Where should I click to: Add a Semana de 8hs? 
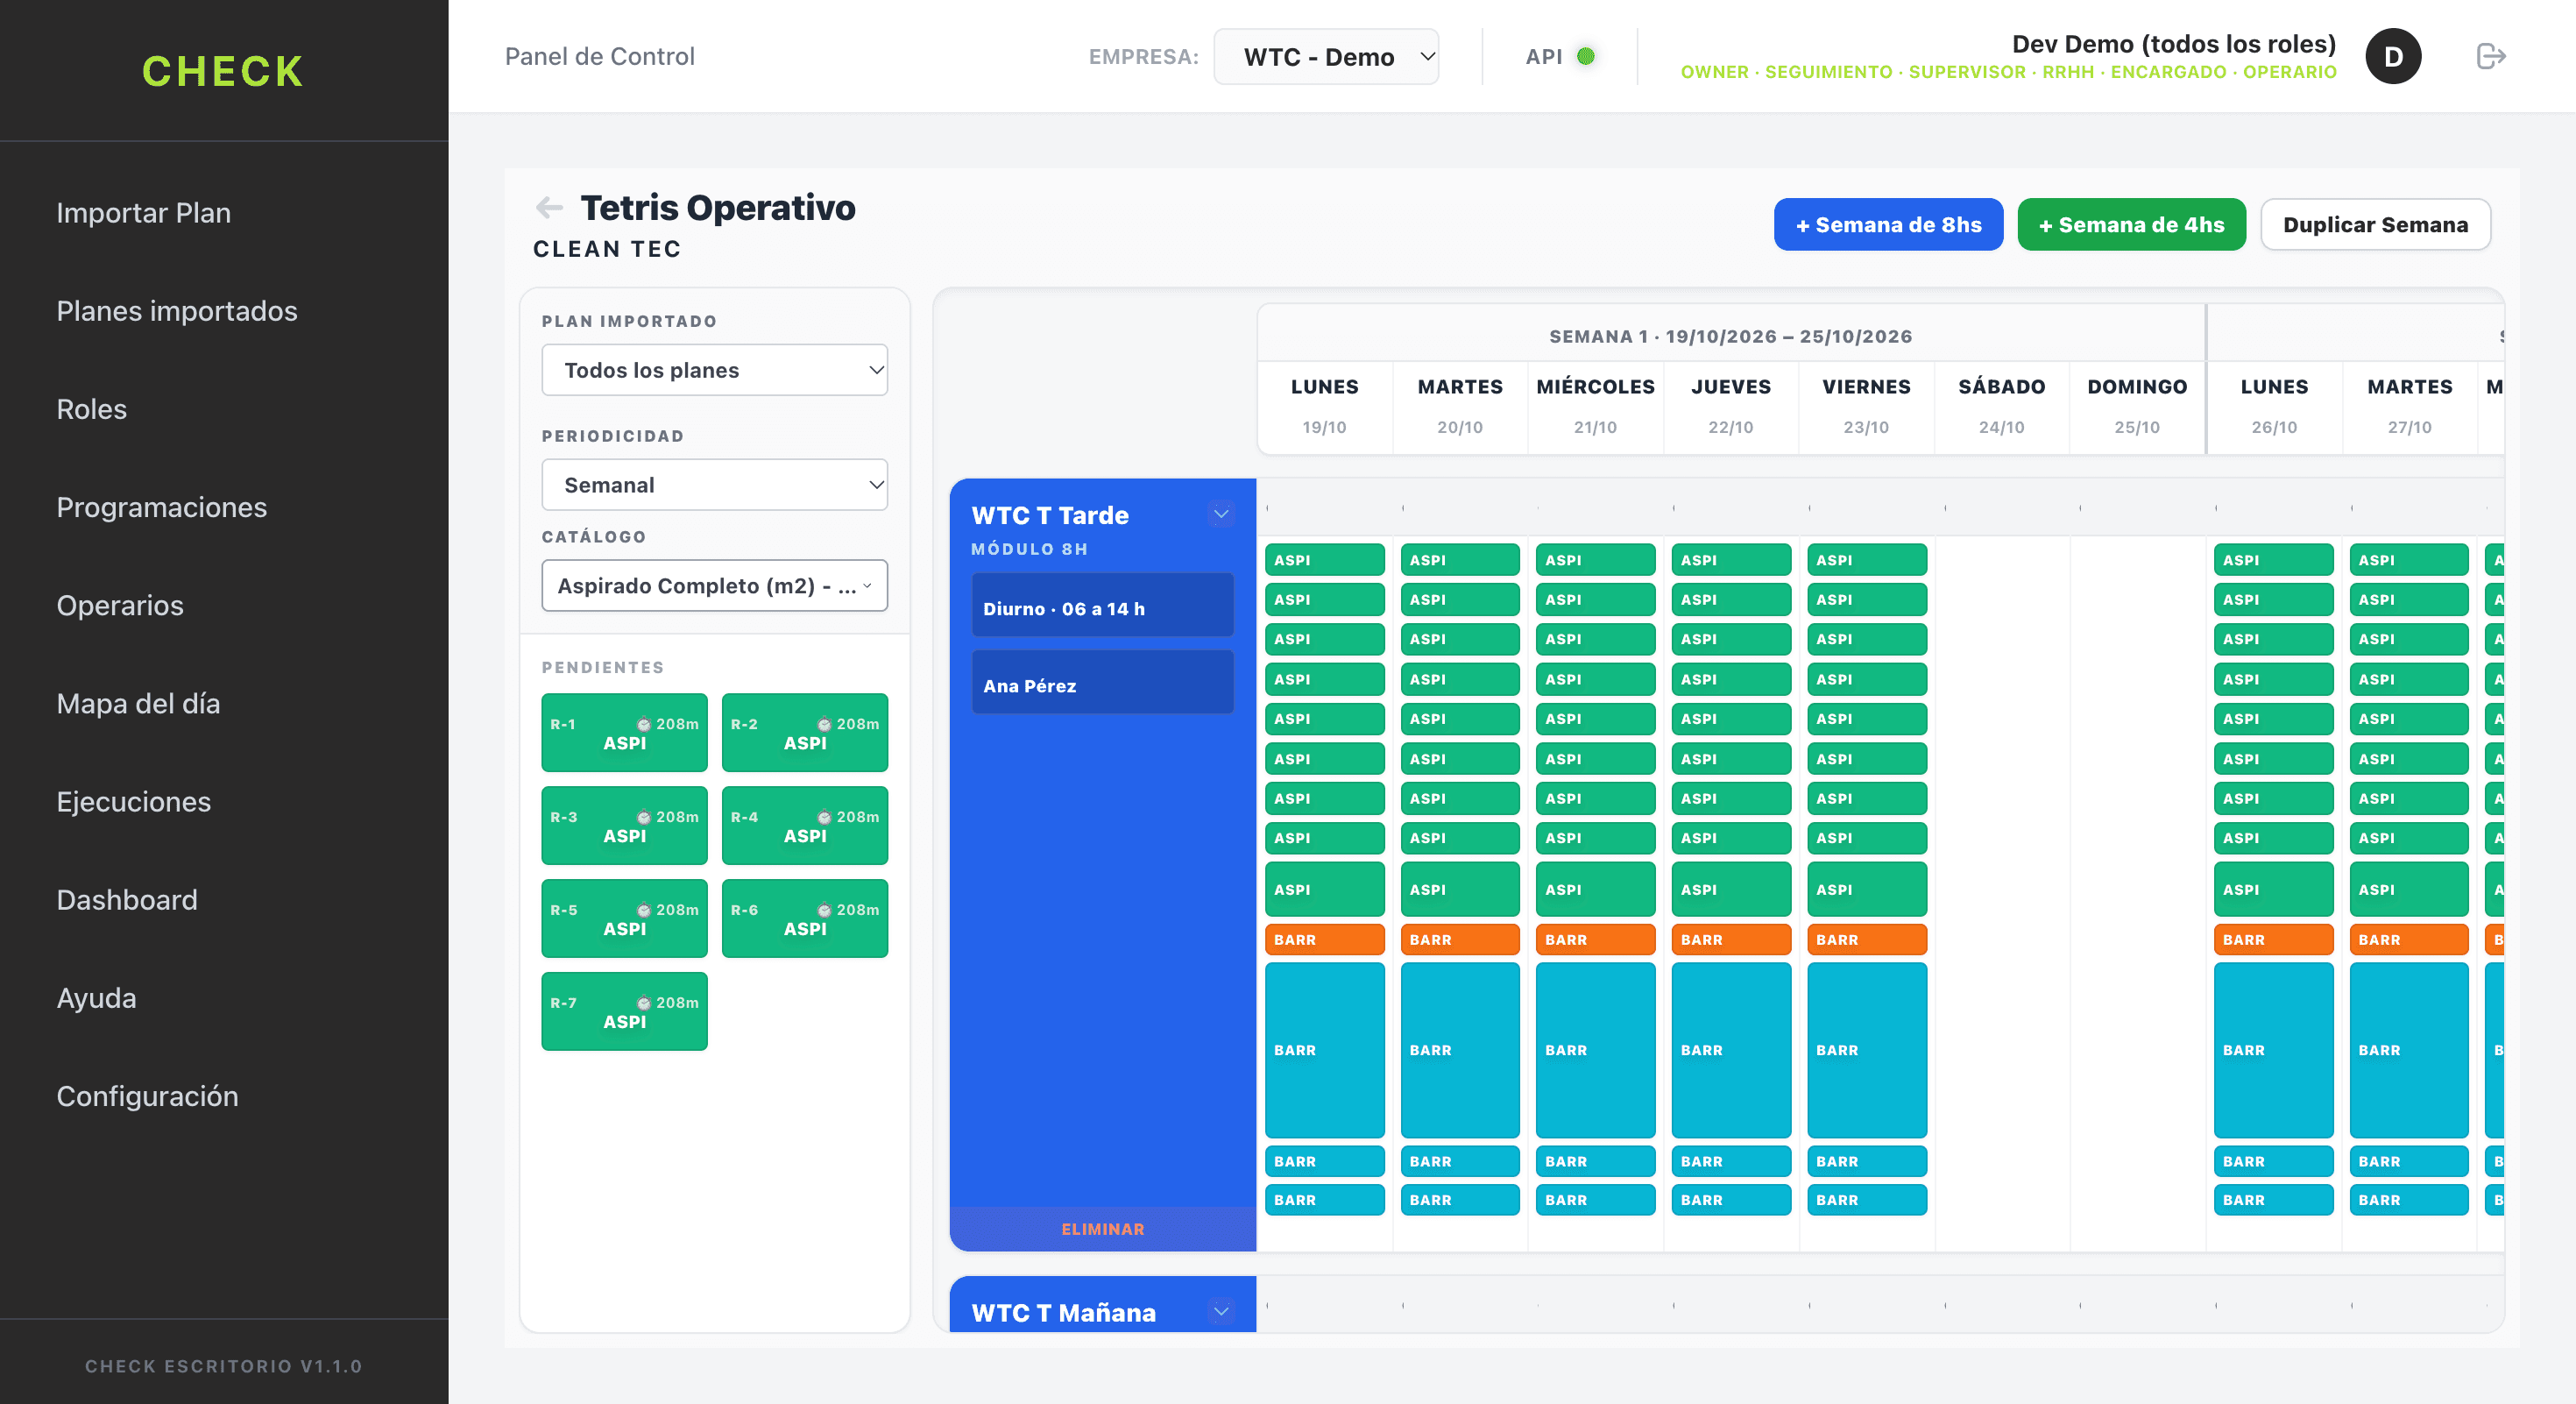point(1888,224)
